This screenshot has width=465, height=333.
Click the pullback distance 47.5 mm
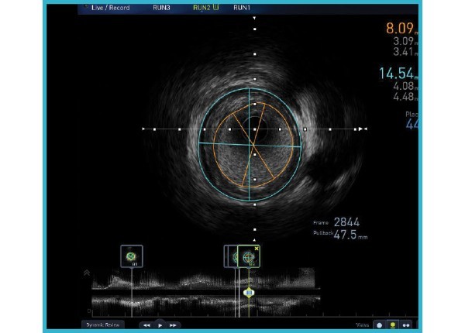[x=350, y=235]
